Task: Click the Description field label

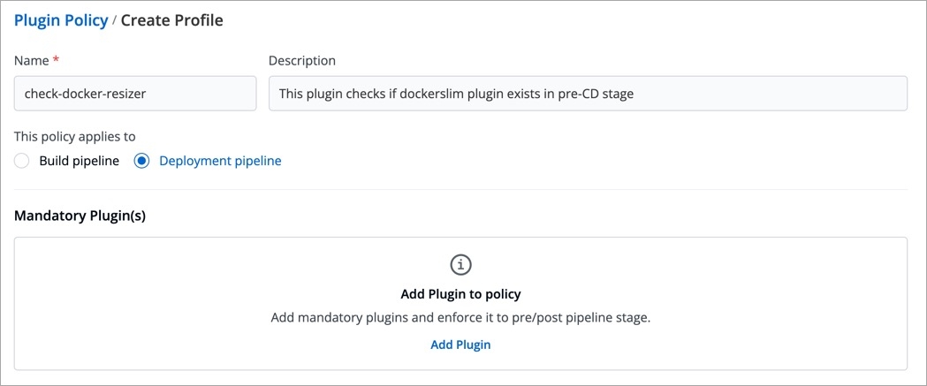Action: click(301, 61)
